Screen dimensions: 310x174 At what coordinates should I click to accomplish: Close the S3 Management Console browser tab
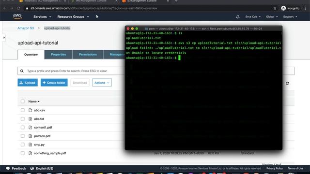click(168, 1)
